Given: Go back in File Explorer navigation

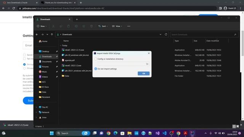Looking at the screenshot, I should (37, 35).
